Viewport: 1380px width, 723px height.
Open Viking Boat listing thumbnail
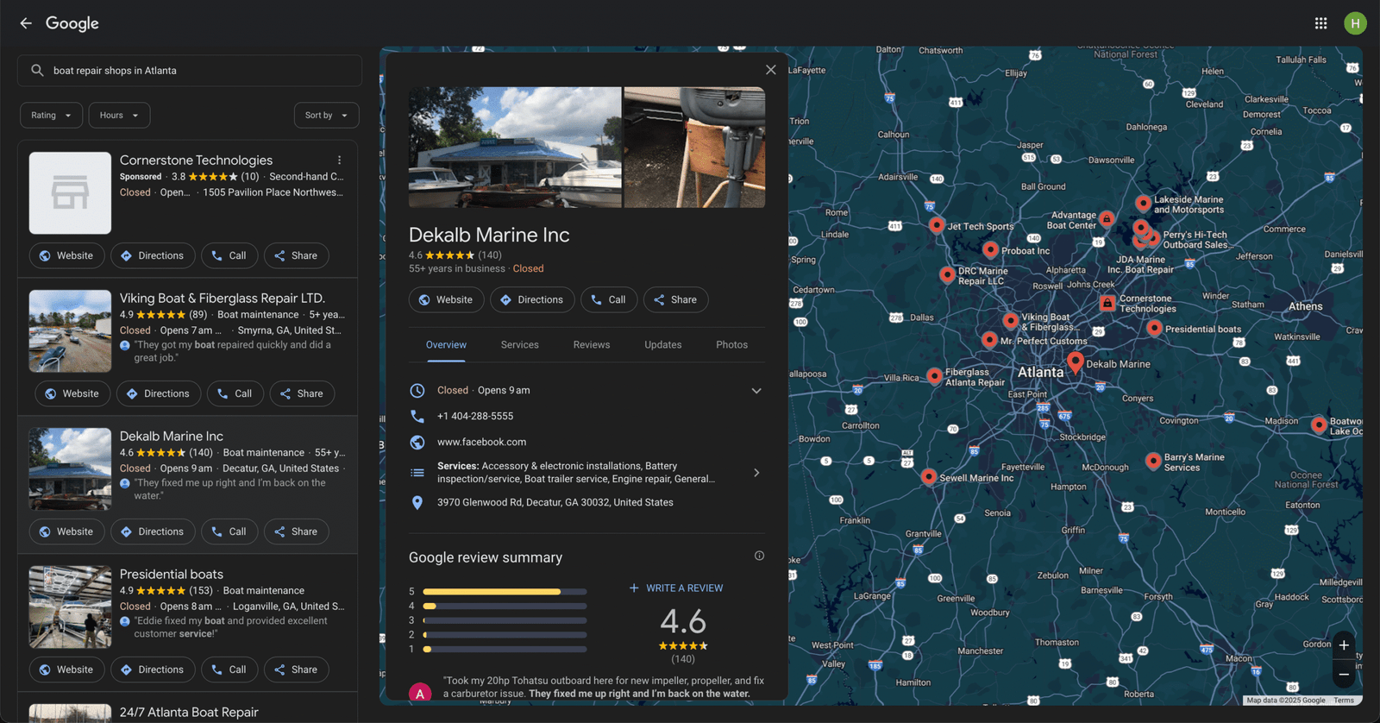(70, 331)
